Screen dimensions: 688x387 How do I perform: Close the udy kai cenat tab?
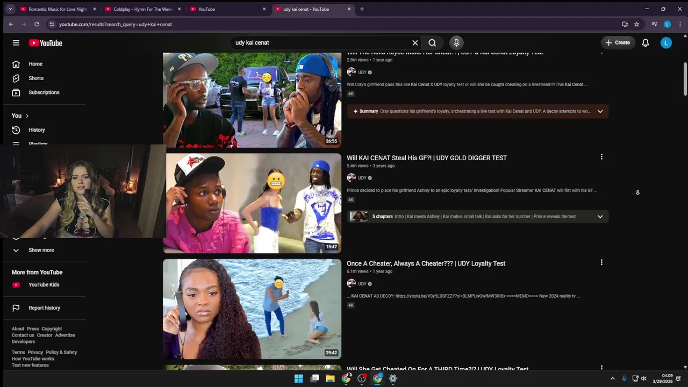click(349, 9)
